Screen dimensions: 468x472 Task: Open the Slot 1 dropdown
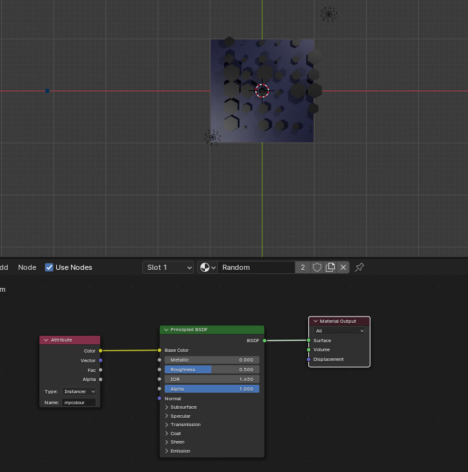coord(168,267)
